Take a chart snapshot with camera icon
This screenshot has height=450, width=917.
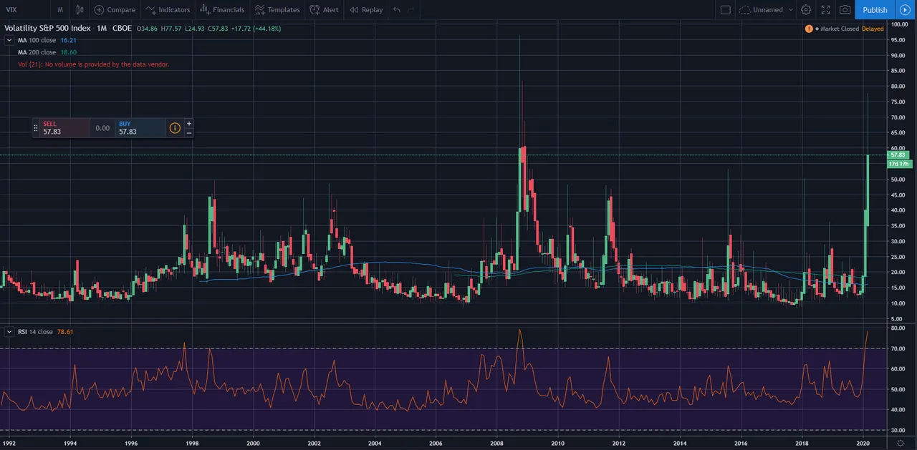pyautogui.click(x=845, y=10)
